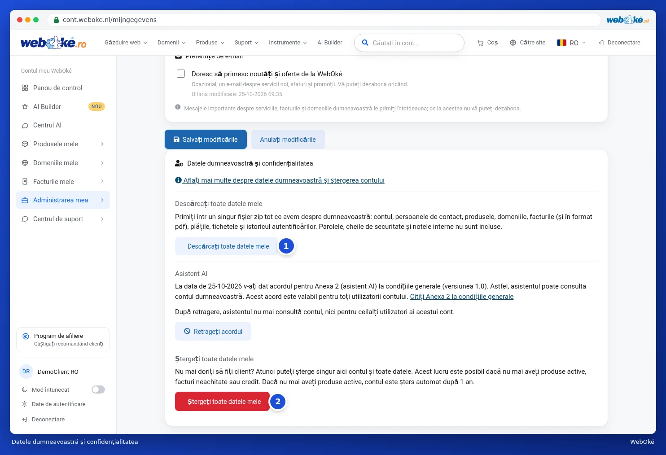This screenshot has width=666, height=455.
Task: Click Deconectare in the top bar
Action: tap(619, 43)
